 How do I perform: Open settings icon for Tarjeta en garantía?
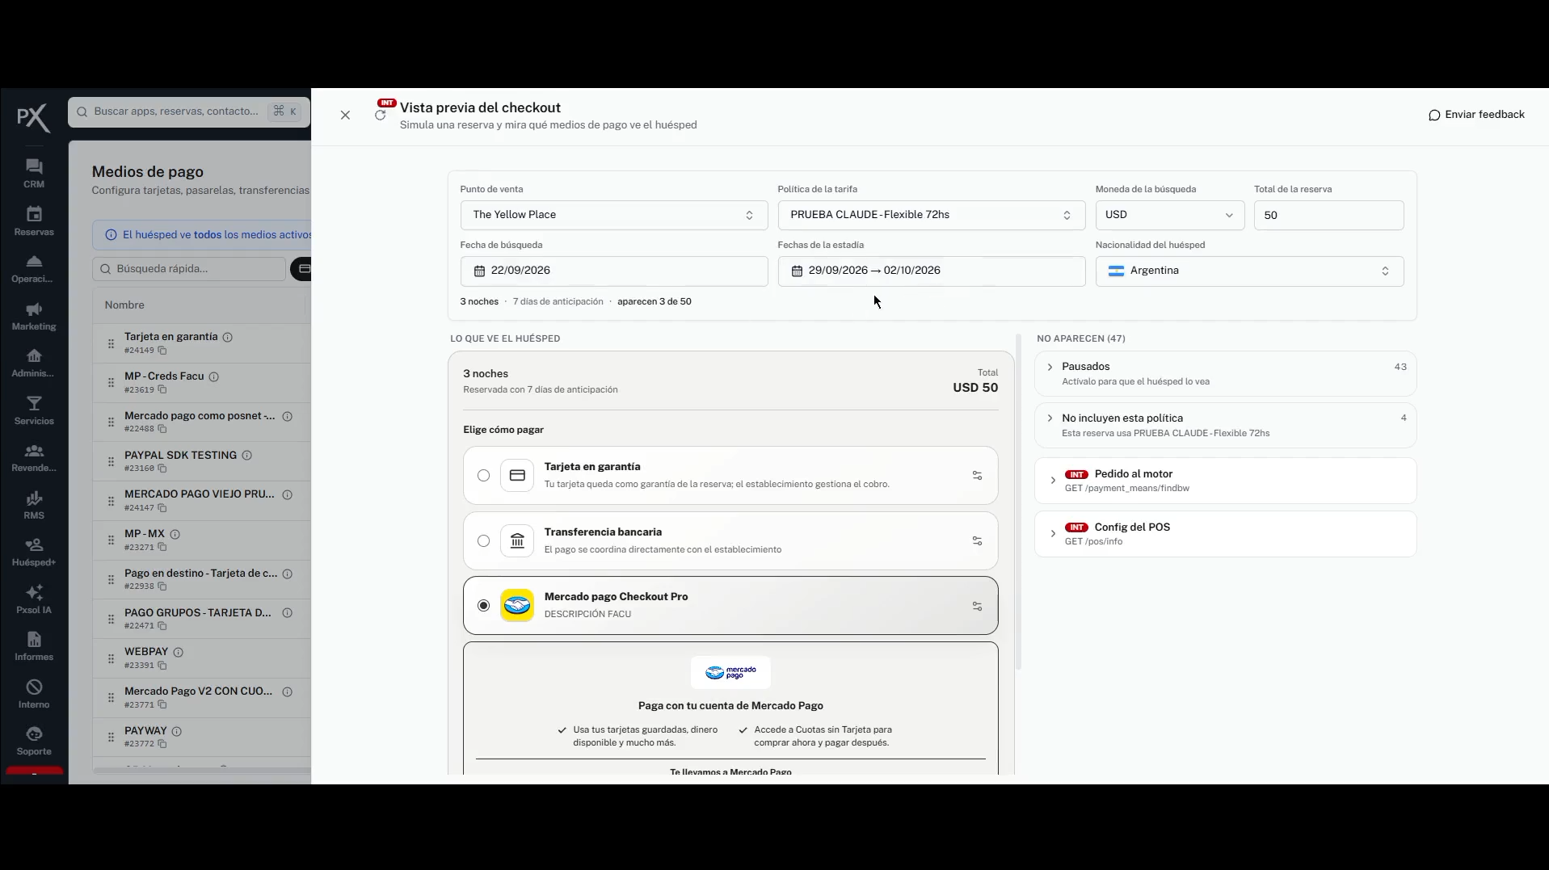[977, 476]
